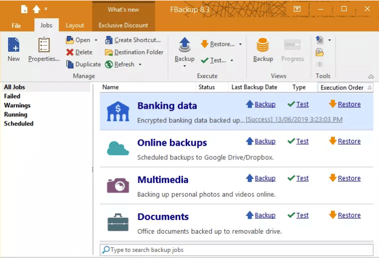The image size is (379, 258).
Task: Click the second Tools group icon
Action: tap(319, 52)
